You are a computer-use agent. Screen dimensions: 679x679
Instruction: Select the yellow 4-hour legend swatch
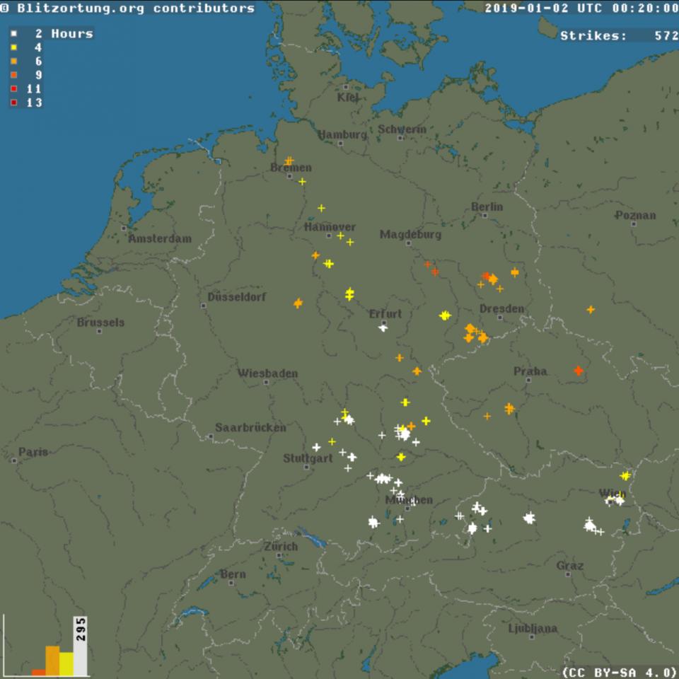pyautogui.click(x=13, y=48)
